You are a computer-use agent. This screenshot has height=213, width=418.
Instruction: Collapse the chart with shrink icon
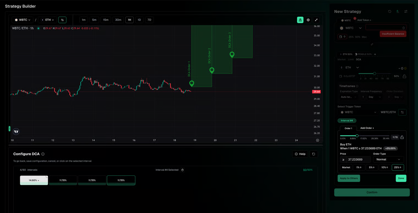tap(316, 20)
